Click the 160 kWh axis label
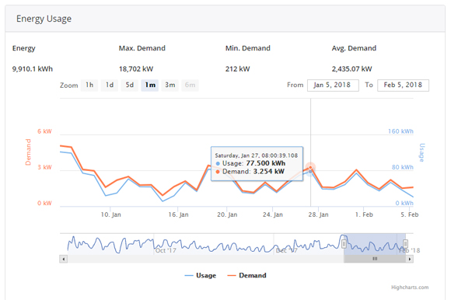 [400, 131]
